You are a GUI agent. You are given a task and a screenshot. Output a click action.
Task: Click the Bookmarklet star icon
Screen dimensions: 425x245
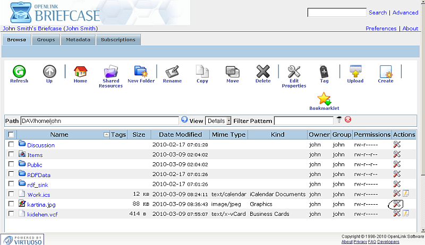coord(324,99)
